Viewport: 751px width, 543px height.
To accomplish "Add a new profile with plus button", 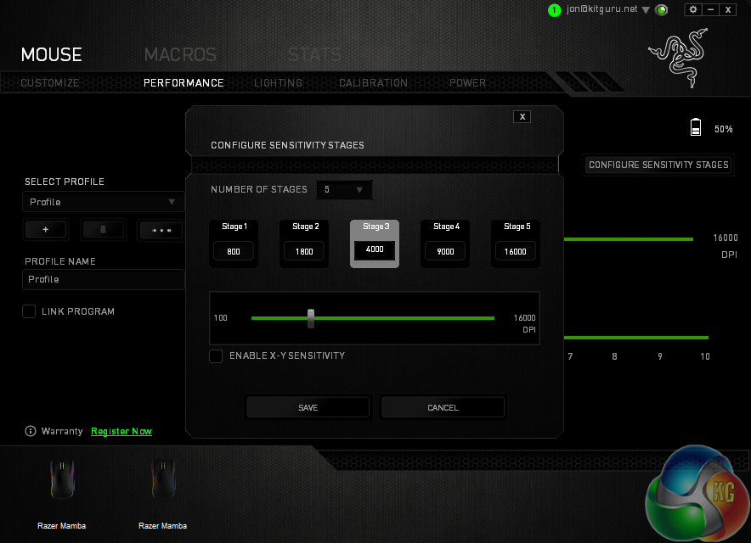I will point(46,230).
